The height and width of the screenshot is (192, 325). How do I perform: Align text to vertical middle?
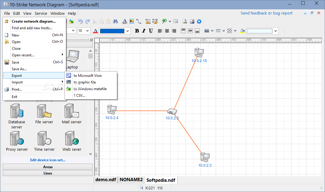tap(190, 31)
